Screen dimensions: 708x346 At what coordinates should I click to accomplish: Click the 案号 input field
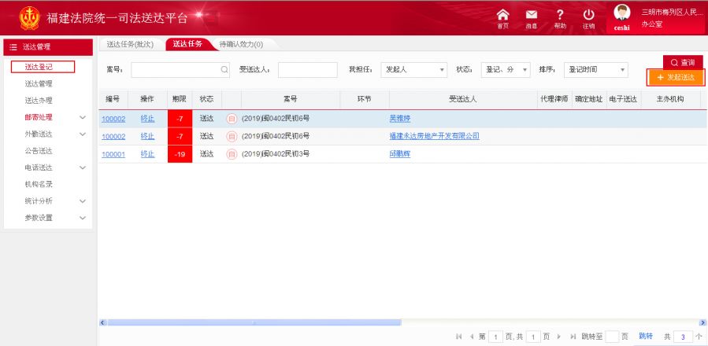coord(180,70)
